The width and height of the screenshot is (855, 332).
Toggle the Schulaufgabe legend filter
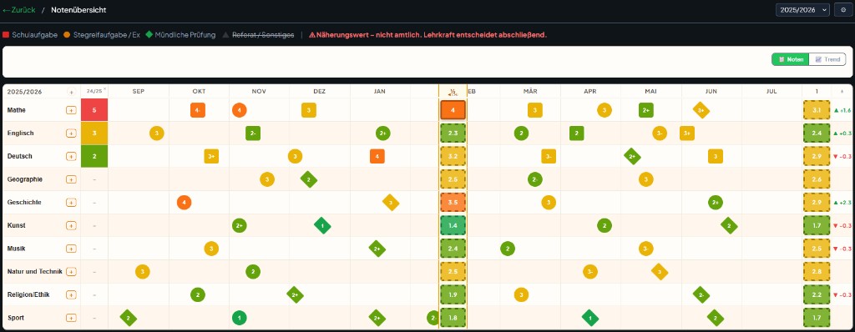tap(30, 35)
